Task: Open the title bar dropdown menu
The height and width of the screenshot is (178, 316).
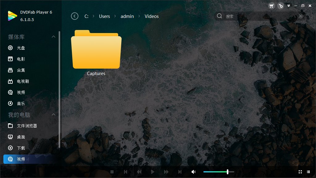Action: coord(289,6)
